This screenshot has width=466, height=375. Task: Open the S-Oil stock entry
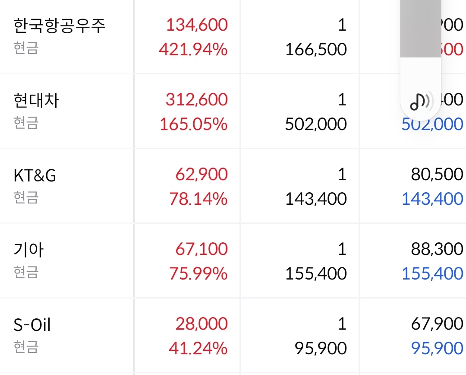click(32, 325)
